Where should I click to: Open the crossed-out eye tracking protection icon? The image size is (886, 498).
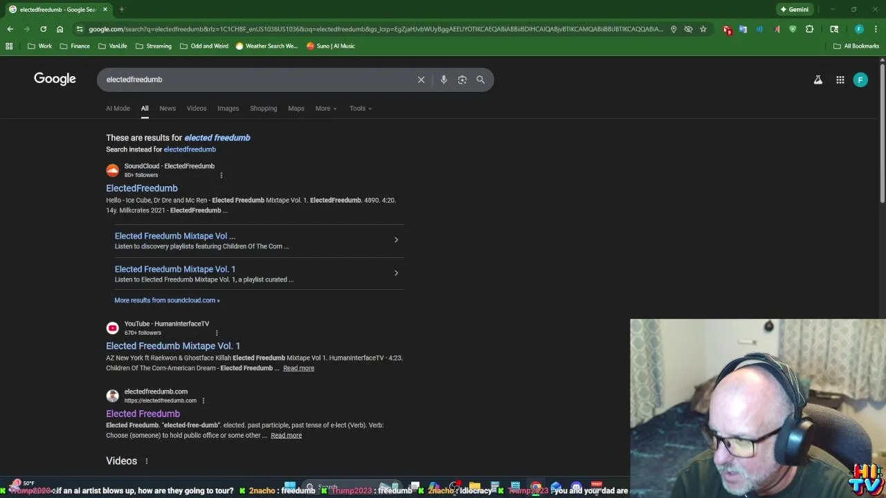688,29
